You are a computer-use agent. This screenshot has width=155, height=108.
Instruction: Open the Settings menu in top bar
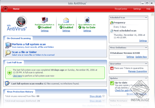click(137, 9)
